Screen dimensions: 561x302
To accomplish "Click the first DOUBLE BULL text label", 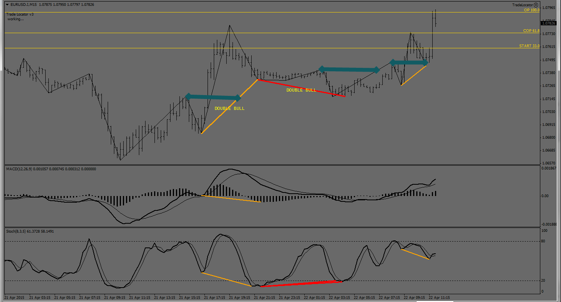I will [x=229, y=108].
